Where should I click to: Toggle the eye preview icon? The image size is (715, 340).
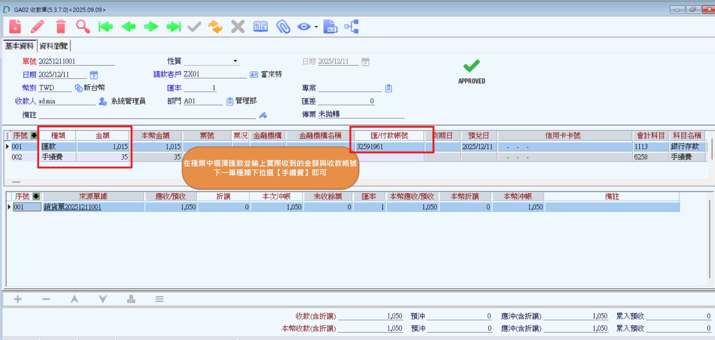point(304,27)
